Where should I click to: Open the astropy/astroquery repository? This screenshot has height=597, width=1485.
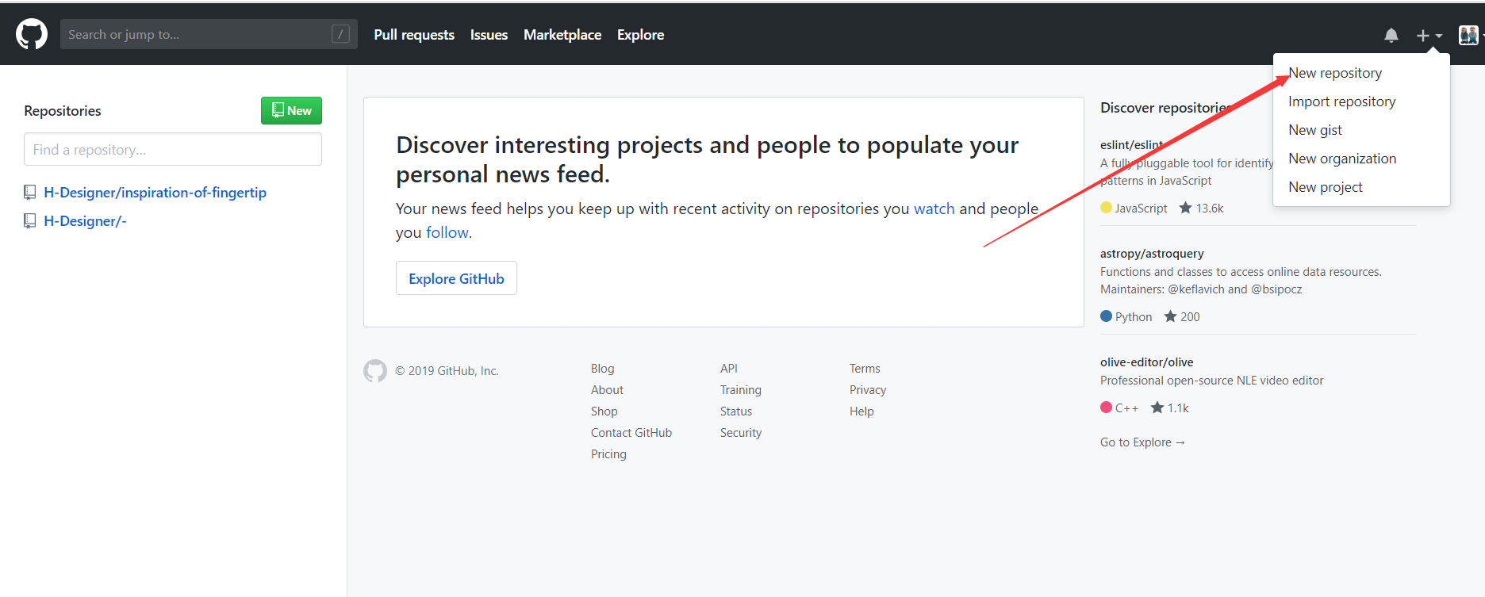click(1152, 254)
